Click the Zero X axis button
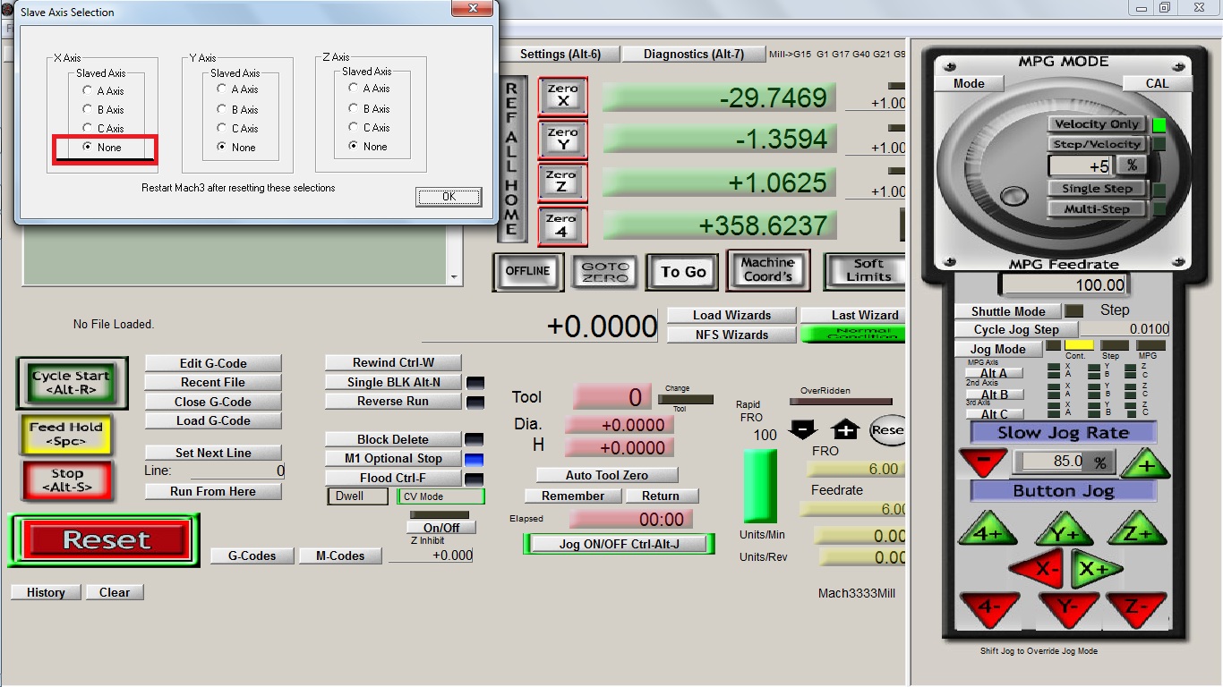The image size is (1223, 687). [x=562, y=97]
